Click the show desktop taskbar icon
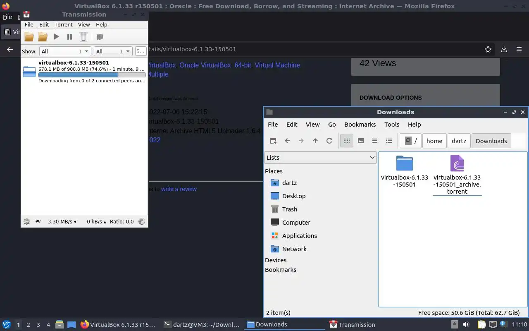The height and width of the screenshot is (331, 529). [x=71, y=325]
